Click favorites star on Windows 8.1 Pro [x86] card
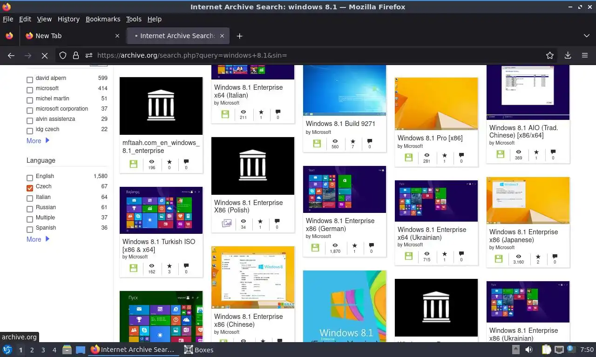Viewport: 596px width, 357px height. pyautogui.click(x=444, y=155)
